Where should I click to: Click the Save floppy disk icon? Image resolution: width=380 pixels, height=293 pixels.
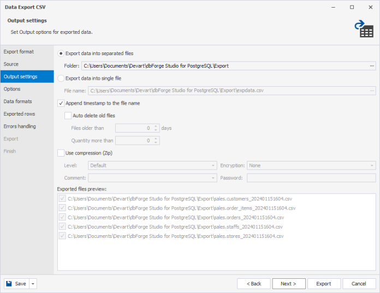coord(9,284)
